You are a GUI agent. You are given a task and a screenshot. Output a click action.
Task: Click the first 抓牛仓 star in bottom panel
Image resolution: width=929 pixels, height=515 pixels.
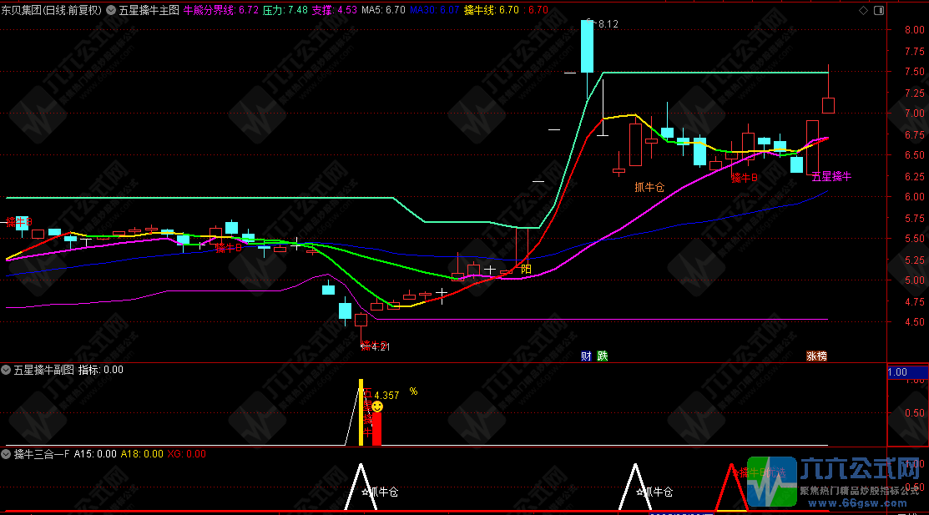pos(366,492)
